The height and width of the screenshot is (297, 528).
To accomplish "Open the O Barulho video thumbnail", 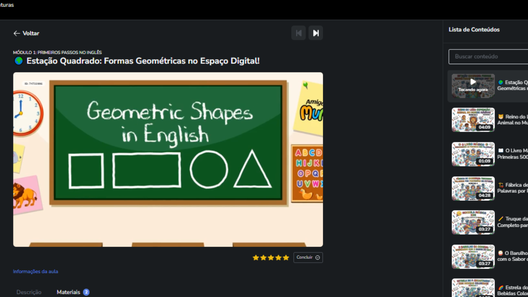I will coord(473,257).
